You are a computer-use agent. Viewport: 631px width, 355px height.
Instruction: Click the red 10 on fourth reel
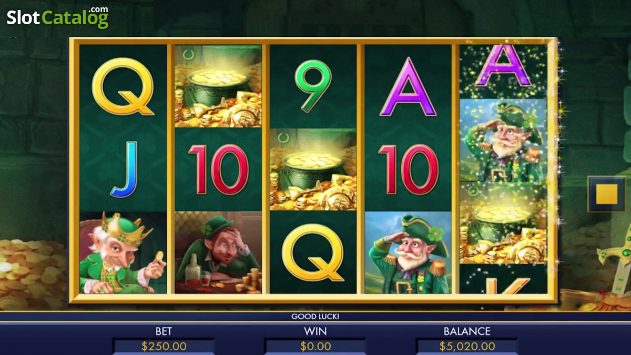click(x=409, y=169)
